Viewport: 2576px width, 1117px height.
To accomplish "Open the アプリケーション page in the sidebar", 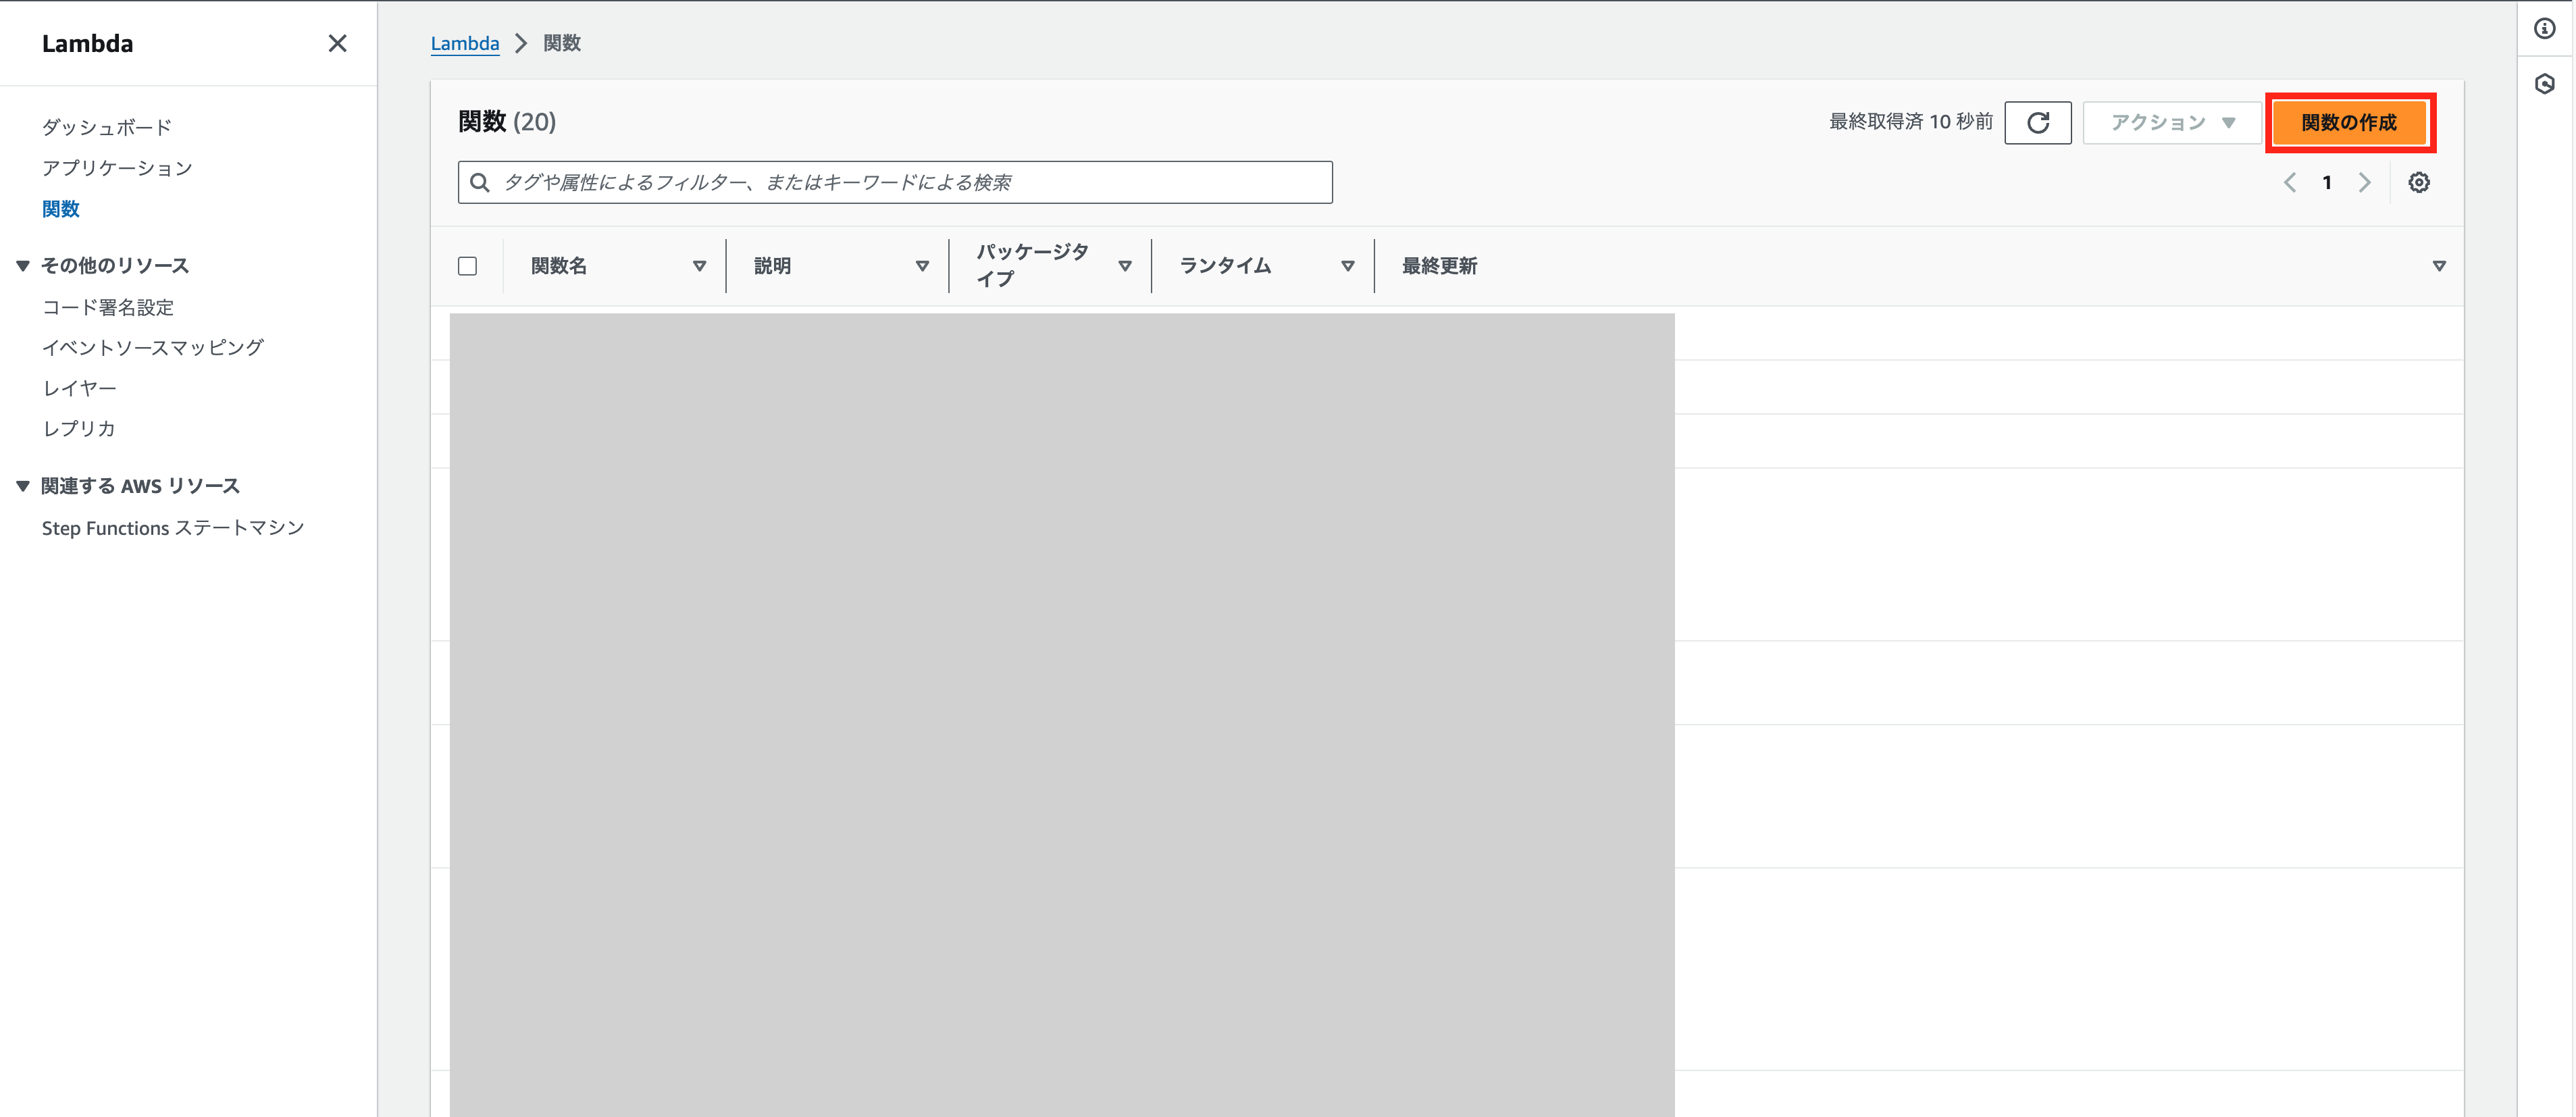I will point(117,167).
